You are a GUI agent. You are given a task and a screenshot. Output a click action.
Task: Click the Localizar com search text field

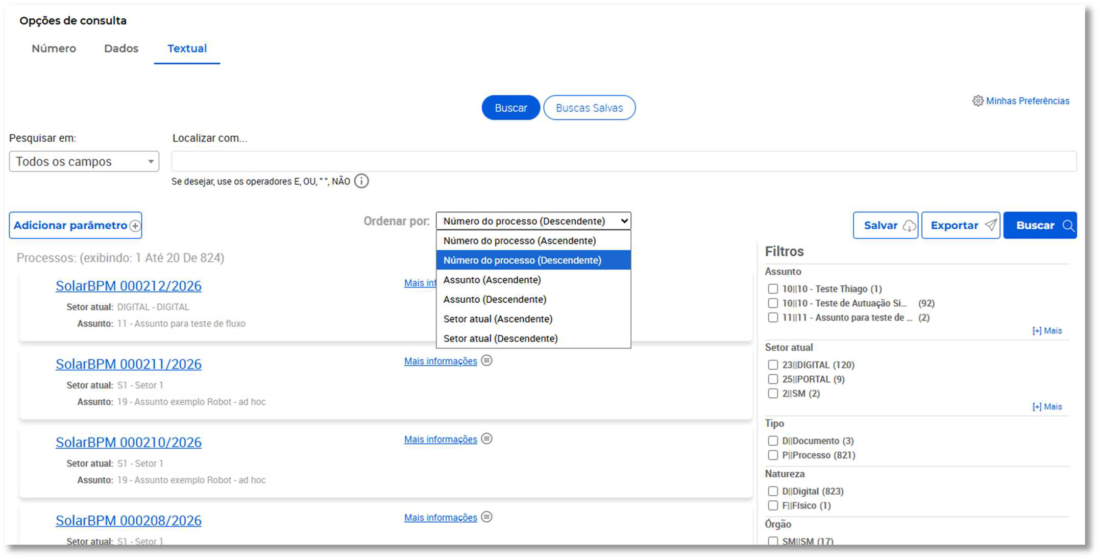[x=624, y=161]
